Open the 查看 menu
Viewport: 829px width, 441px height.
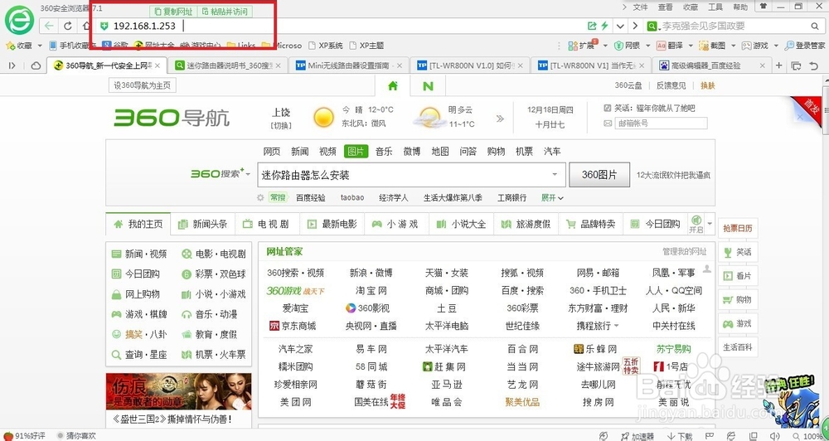pos(666,7)
